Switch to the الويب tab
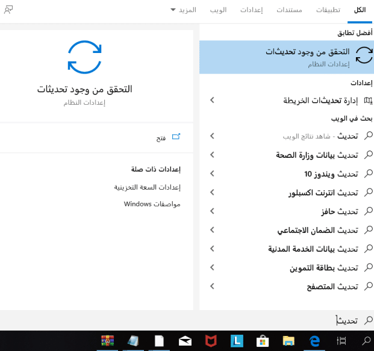Viewport: 374px width, 351px height. pyautogui.click(x=218, y=10)
